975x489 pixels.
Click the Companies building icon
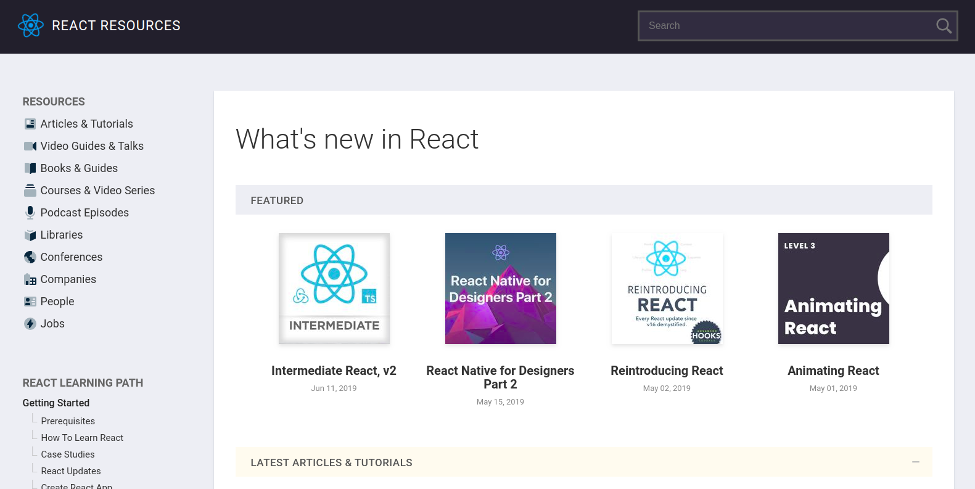[30, 280]
